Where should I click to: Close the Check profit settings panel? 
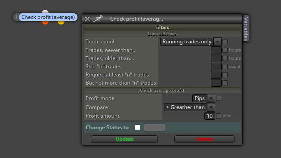click(x=87, y=19)
